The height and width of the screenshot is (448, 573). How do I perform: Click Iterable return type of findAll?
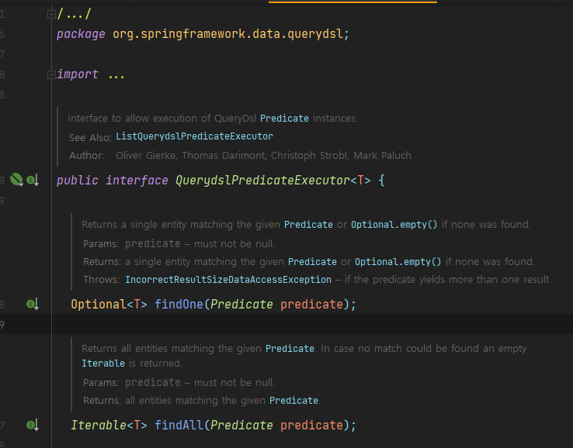pos(99,426)
